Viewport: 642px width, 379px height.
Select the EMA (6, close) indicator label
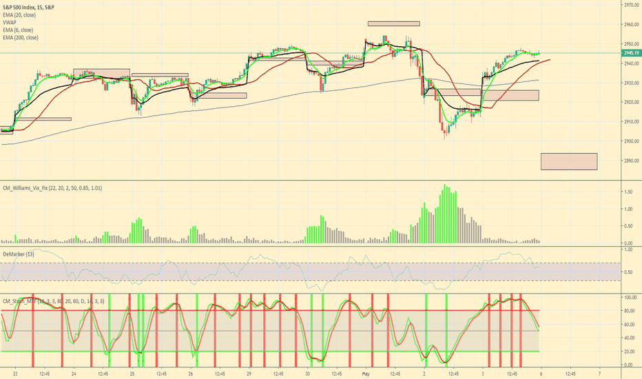18,30
